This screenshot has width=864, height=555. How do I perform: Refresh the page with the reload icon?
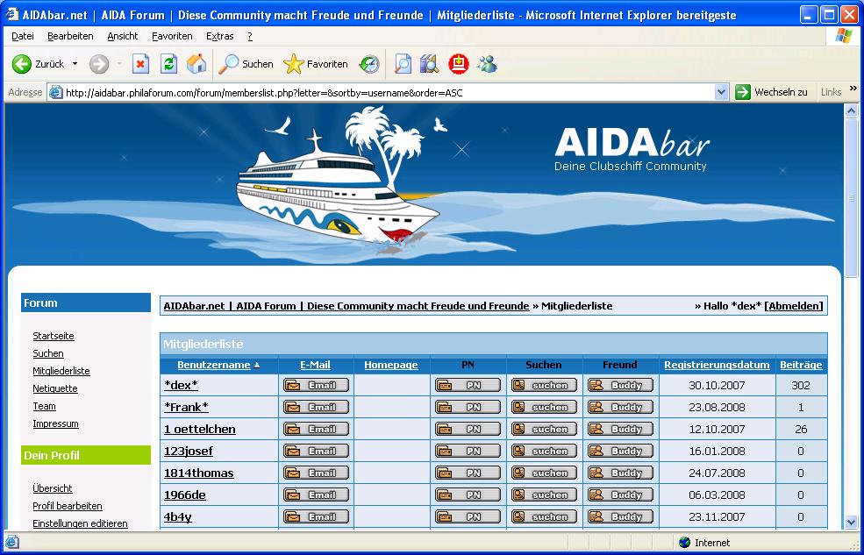[168, 64]
